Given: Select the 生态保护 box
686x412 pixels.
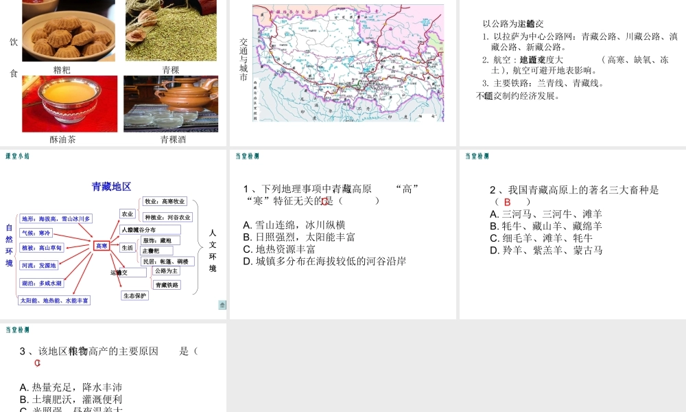Looking at the screenshot, I should [x=134, y=296].
